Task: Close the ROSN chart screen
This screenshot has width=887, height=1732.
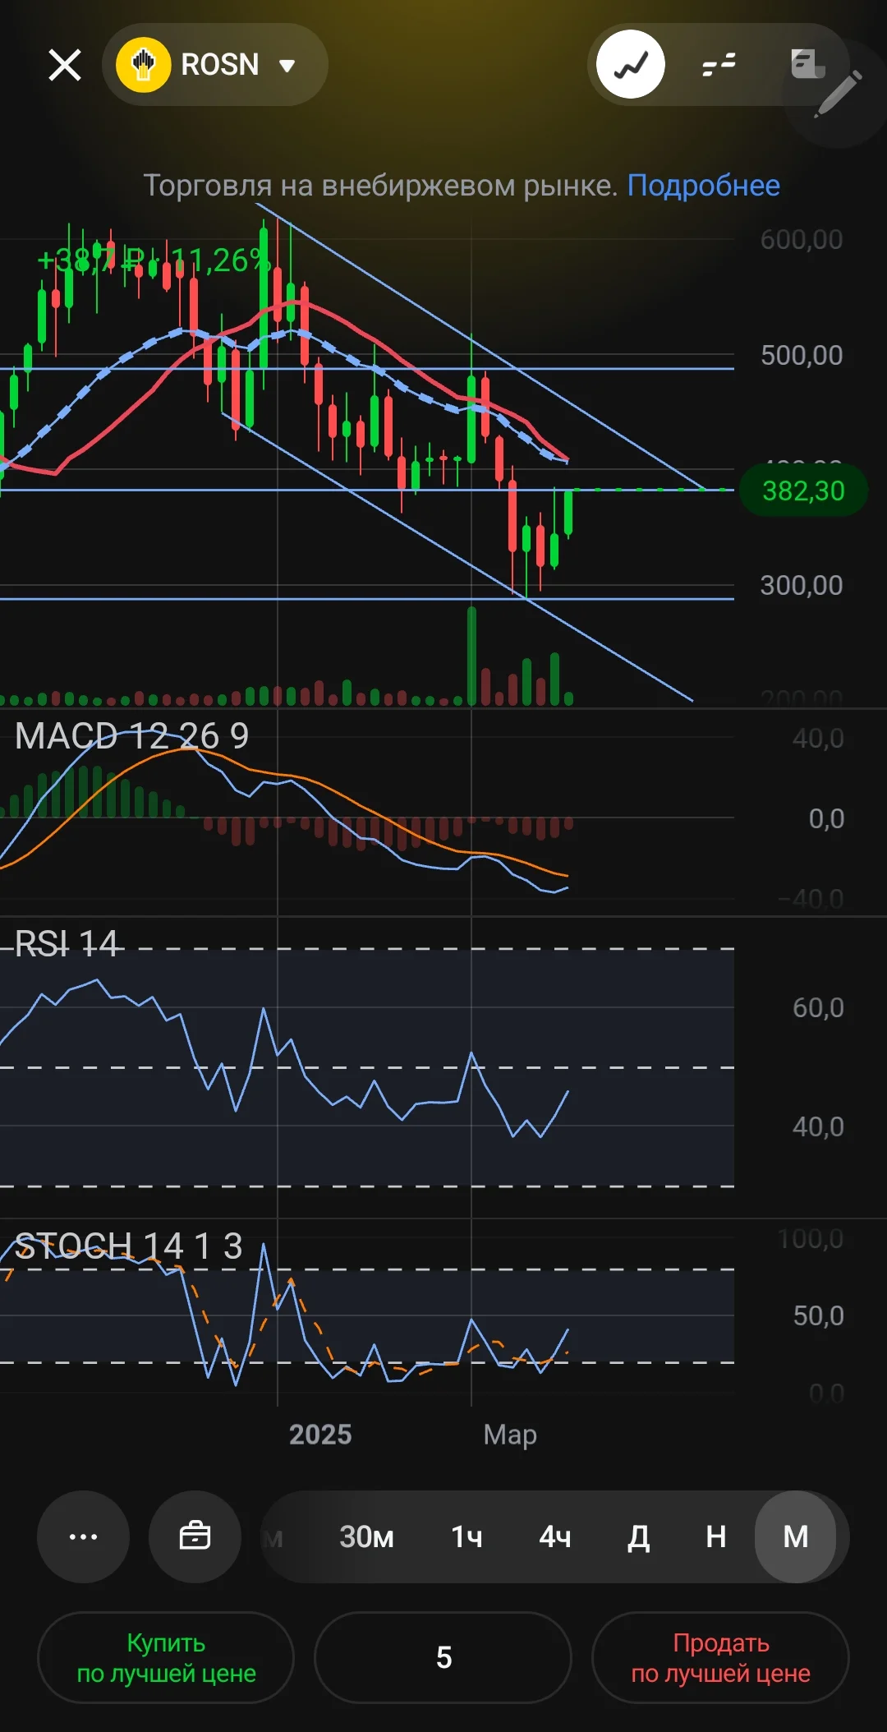Action: coord(65,65)
